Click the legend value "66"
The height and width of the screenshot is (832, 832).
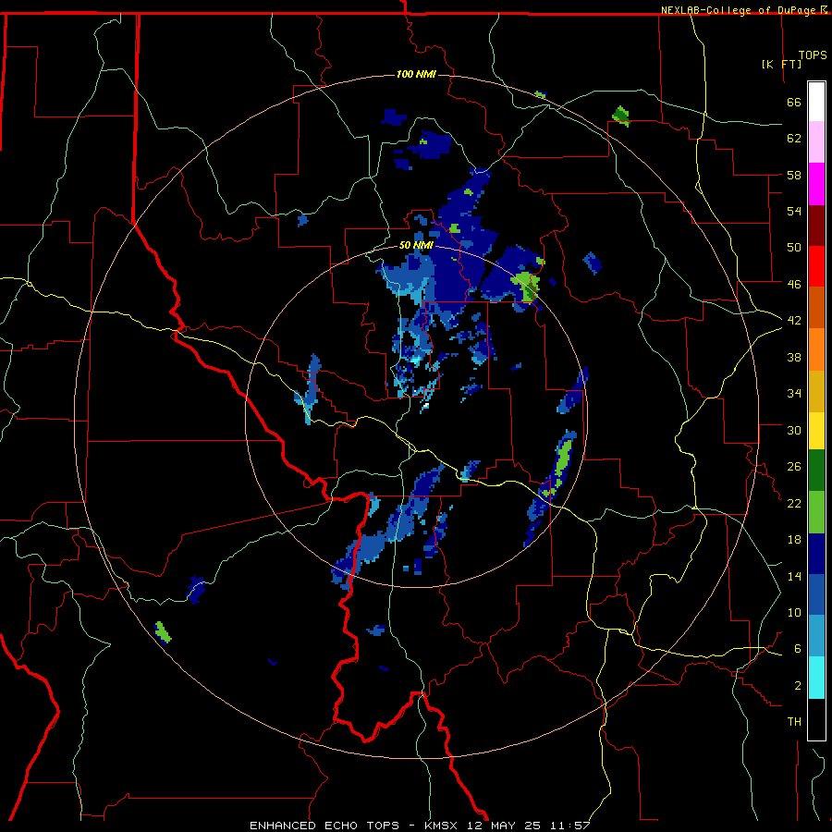(794, 102)
